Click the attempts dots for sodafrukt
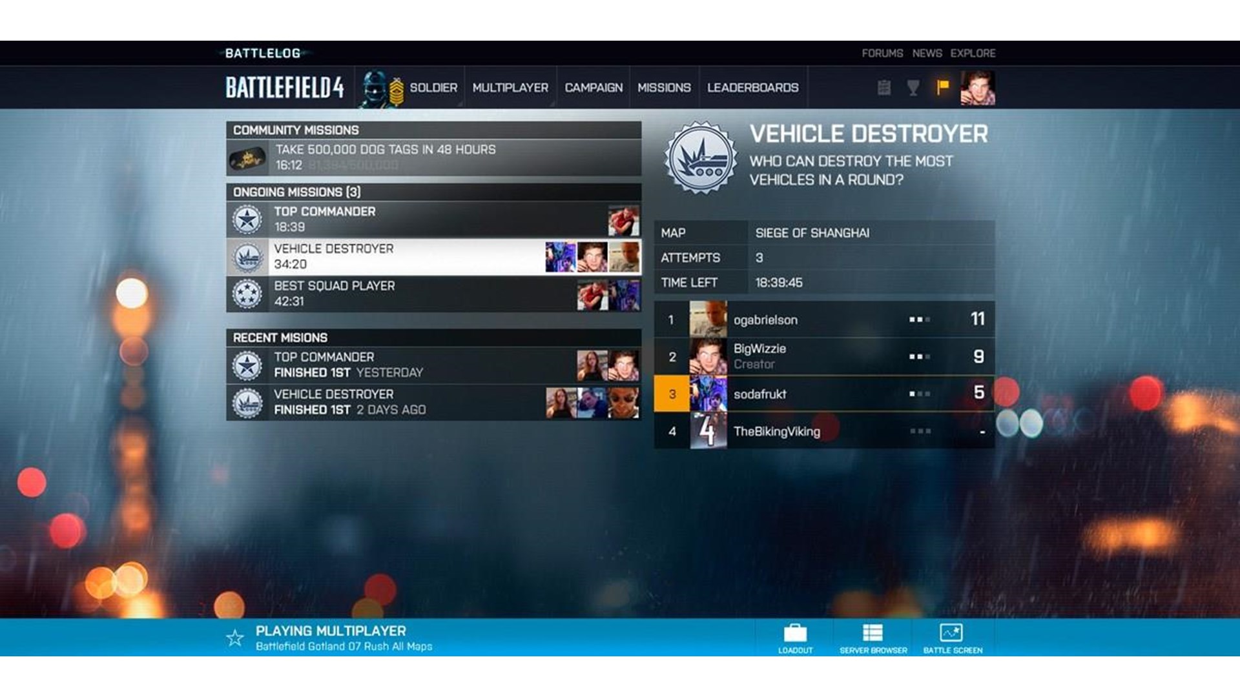The image size is (1240, 697). [920, 394]
